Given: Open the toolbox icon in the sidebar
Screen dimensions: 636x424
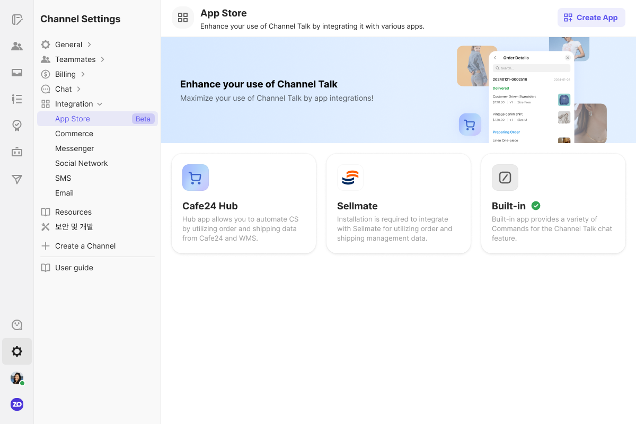Looking at the screenshot, I should coord(16,152).
